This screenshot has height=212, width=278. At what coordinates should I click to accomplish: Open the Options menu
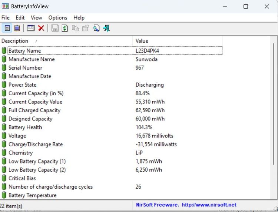click(x=58, y=18)
